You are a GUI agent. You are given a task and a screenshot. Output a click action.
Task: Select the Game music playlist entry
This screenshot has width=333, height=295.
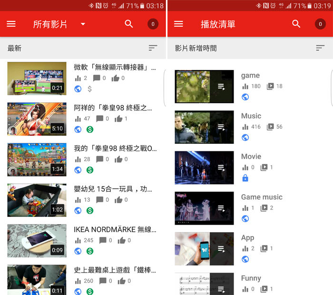click(262, 197)
